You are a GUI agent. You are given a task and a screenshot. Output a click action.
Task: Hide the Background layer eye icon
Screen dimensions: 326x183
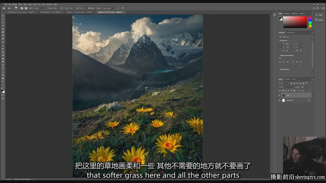pyautogui.click(x=279, y=100)
